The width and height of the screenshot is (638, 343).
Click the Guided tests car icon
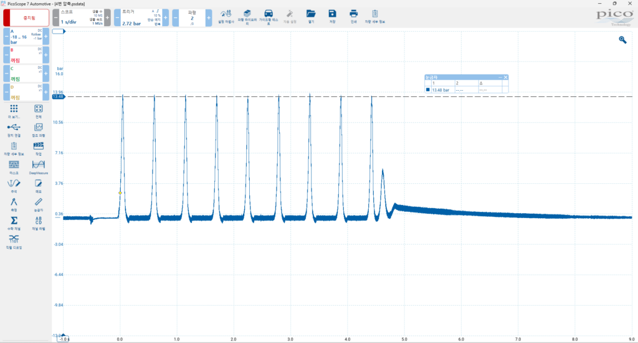[269, 15]
